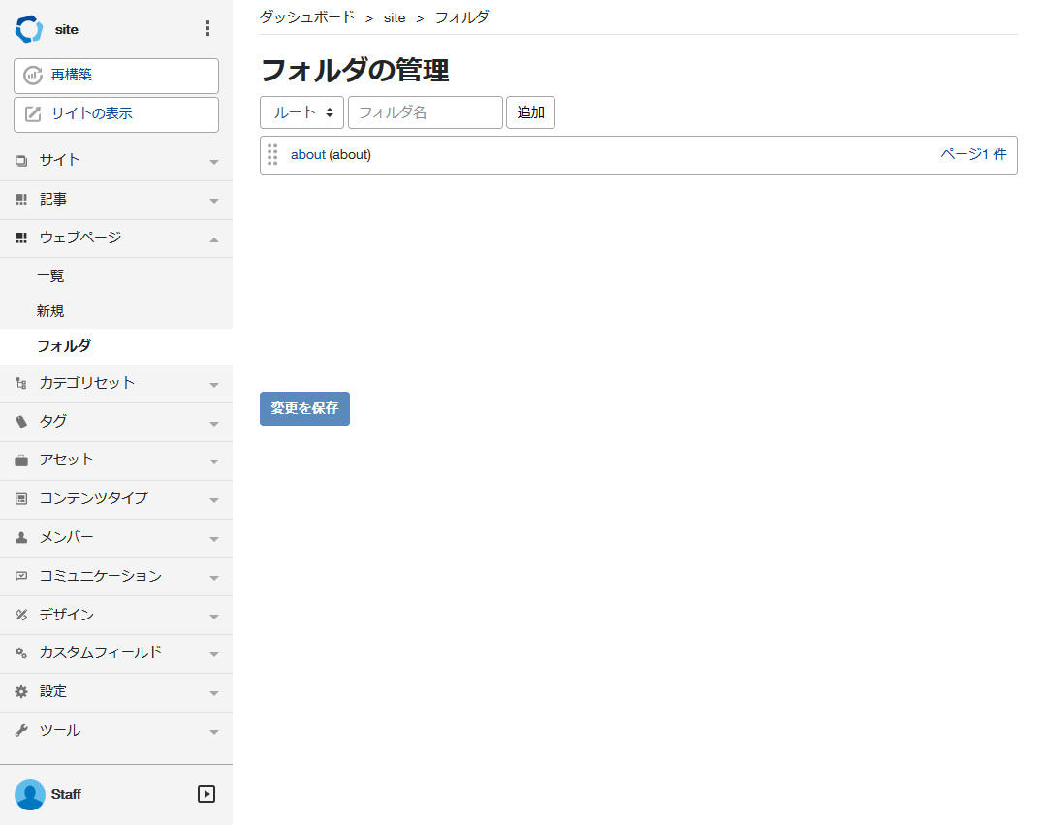Open the カスタムフィールド menu label

pos(101,652)
